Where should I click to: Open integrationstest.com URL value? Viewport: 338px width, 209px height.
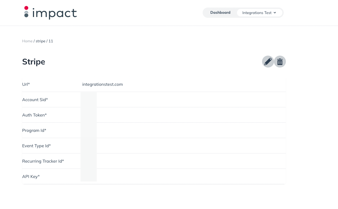102,84
